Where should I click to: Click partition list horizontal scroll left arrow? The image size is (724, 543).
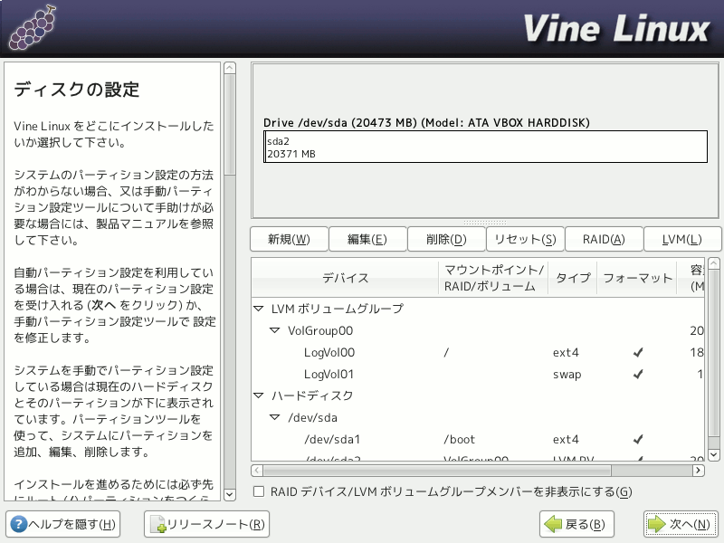point(257,471)
